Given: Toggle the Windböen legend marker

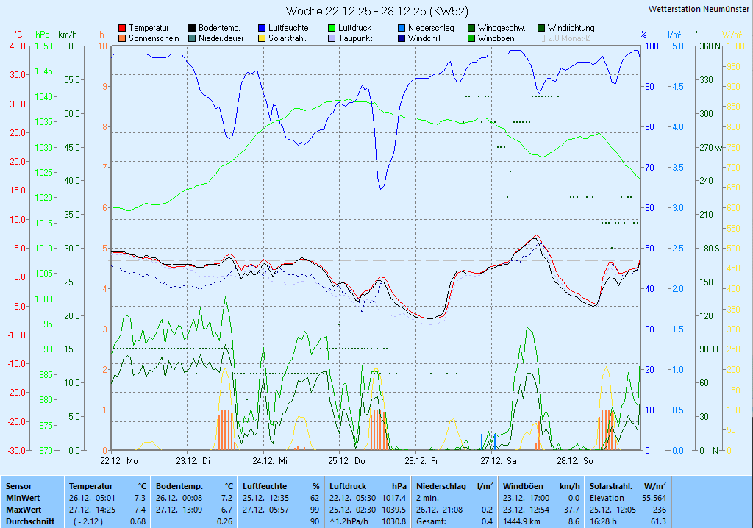Looking at the screenshot, I should 471,38.
